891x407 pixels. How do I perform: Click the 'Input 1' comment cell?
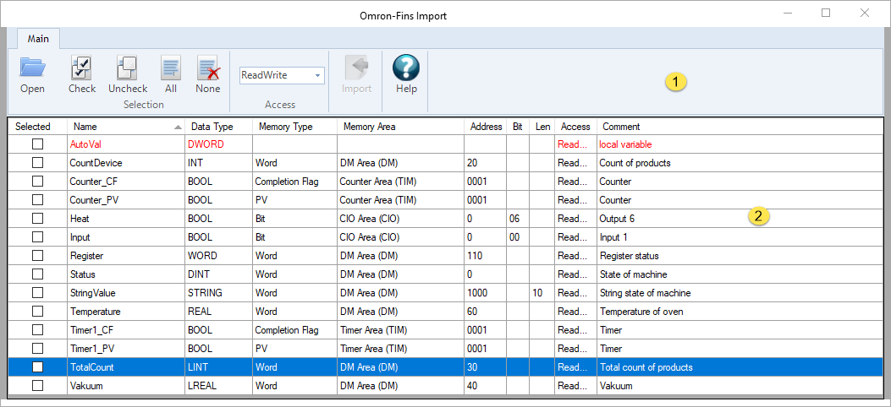740,237
